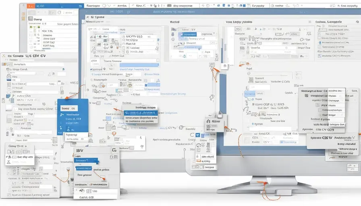Click 'oinl cfatd' item in small popup
Image resolution: width=361 pixels, height=206 pixels.
click(x=207, y=157)
